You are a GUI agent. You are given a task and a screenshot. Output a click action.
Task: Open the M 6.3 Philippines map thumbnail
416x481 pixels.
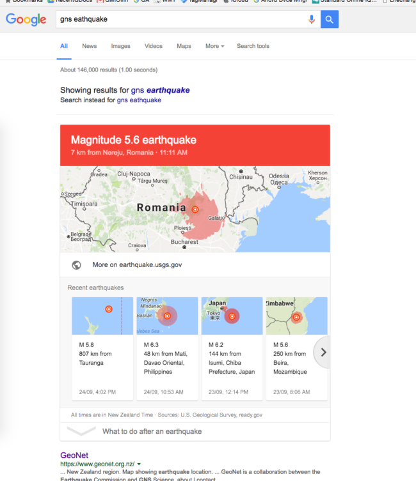[167, 316]
